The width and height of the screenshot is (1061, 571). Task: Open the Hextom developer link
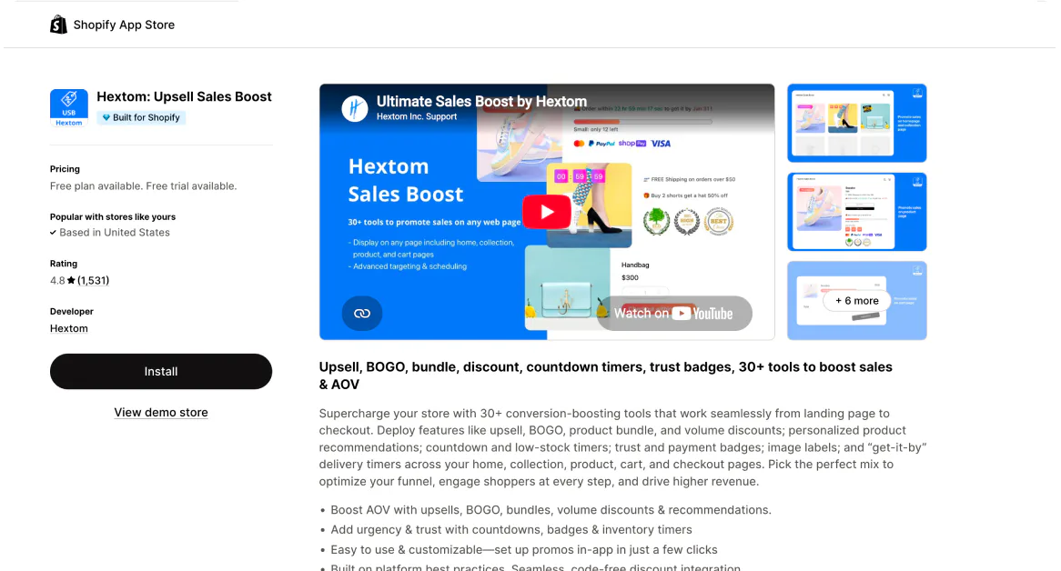coord(69,328)
